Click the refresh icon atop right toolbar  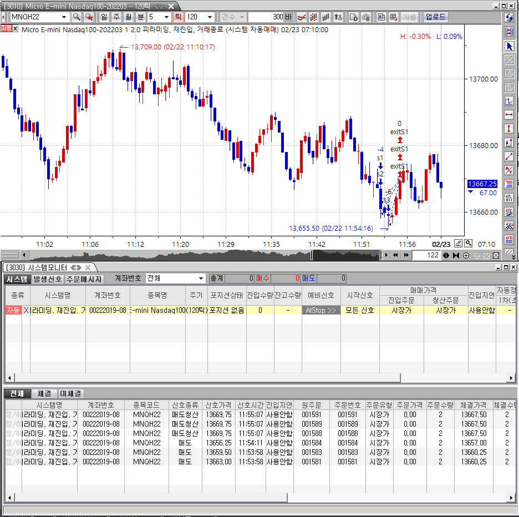pyautogui.click(x=509, y=18)
